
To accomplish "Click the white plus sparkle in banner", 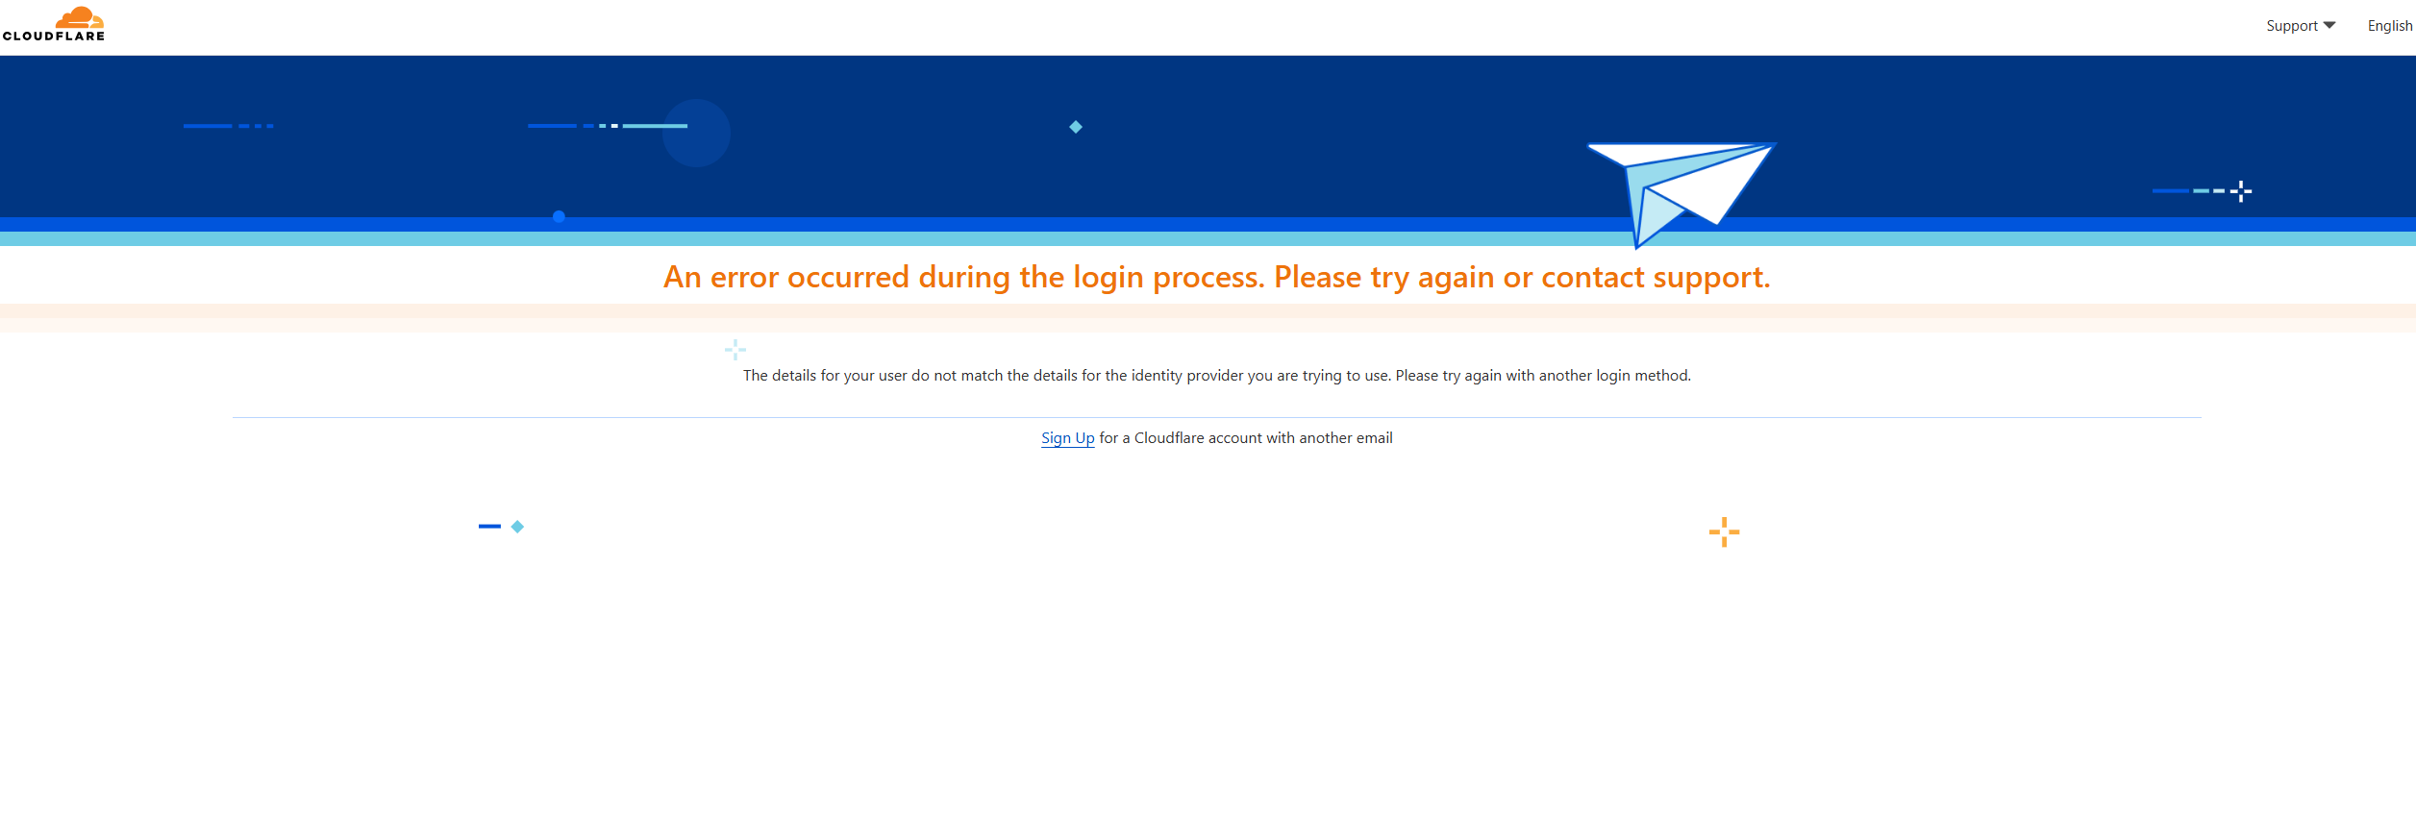I will coord(2241,191).
